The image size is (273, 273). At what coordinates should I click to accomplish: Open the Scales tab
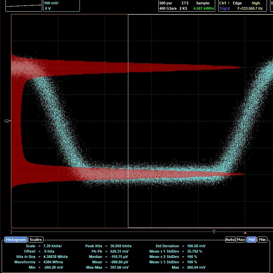click(36, 240)
